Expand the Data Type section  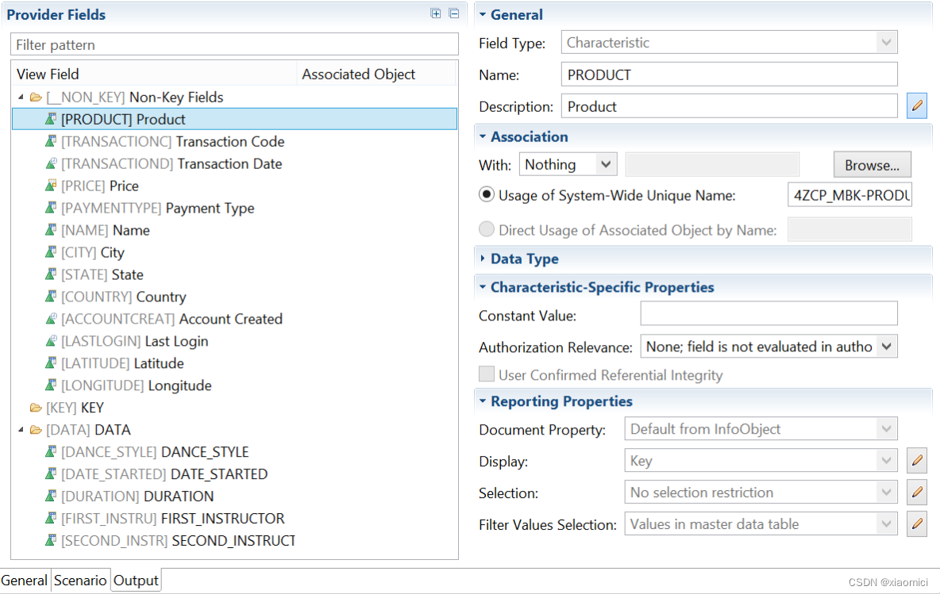coord(483,258)
